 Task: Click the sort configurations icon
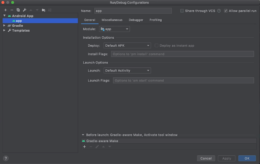(x=50, y=10)
